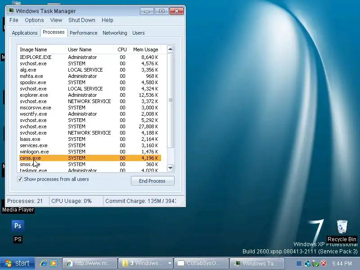This screenshot has width=360, height=270.
Task: Select the mshta.exe process row
Action: tap(90, 76)
